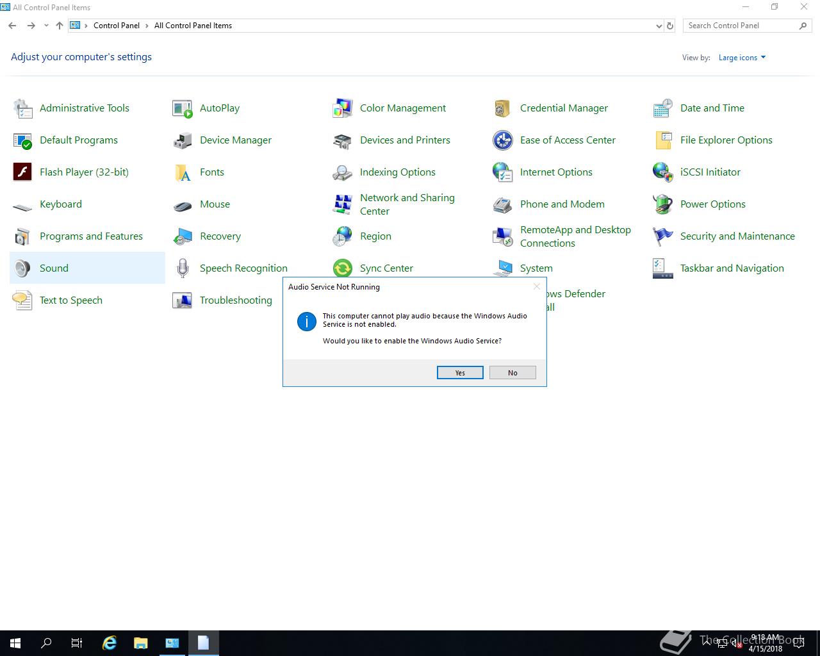Screen dimensions: 820x656
Task: Open the Security and Maintenance flag icon
Action: 663,236
